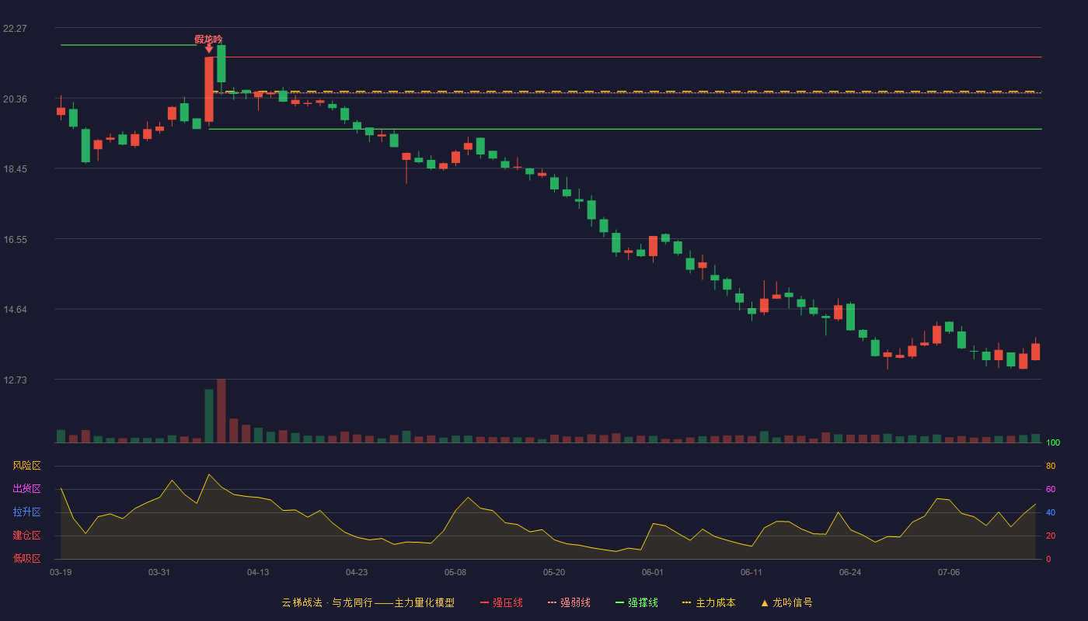The image size is (1088, 621).
Task: Click the 04-13 date label
Action: [x=258, y=572]
